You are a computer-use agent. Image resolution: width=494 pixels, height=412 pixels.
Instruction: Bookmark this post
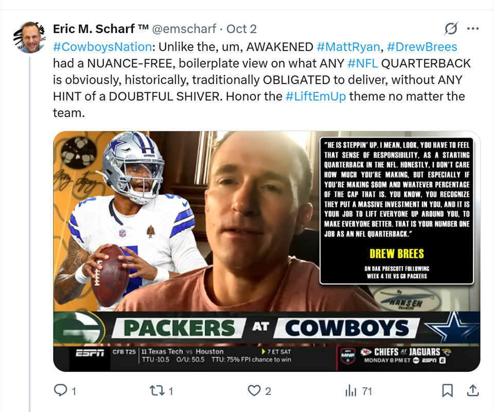[448, 391]
